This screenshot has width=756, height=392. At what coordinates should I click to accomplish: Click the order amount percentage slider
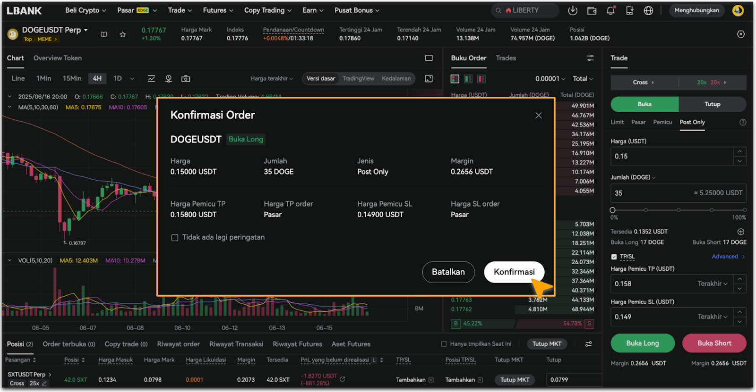[678, 210]
